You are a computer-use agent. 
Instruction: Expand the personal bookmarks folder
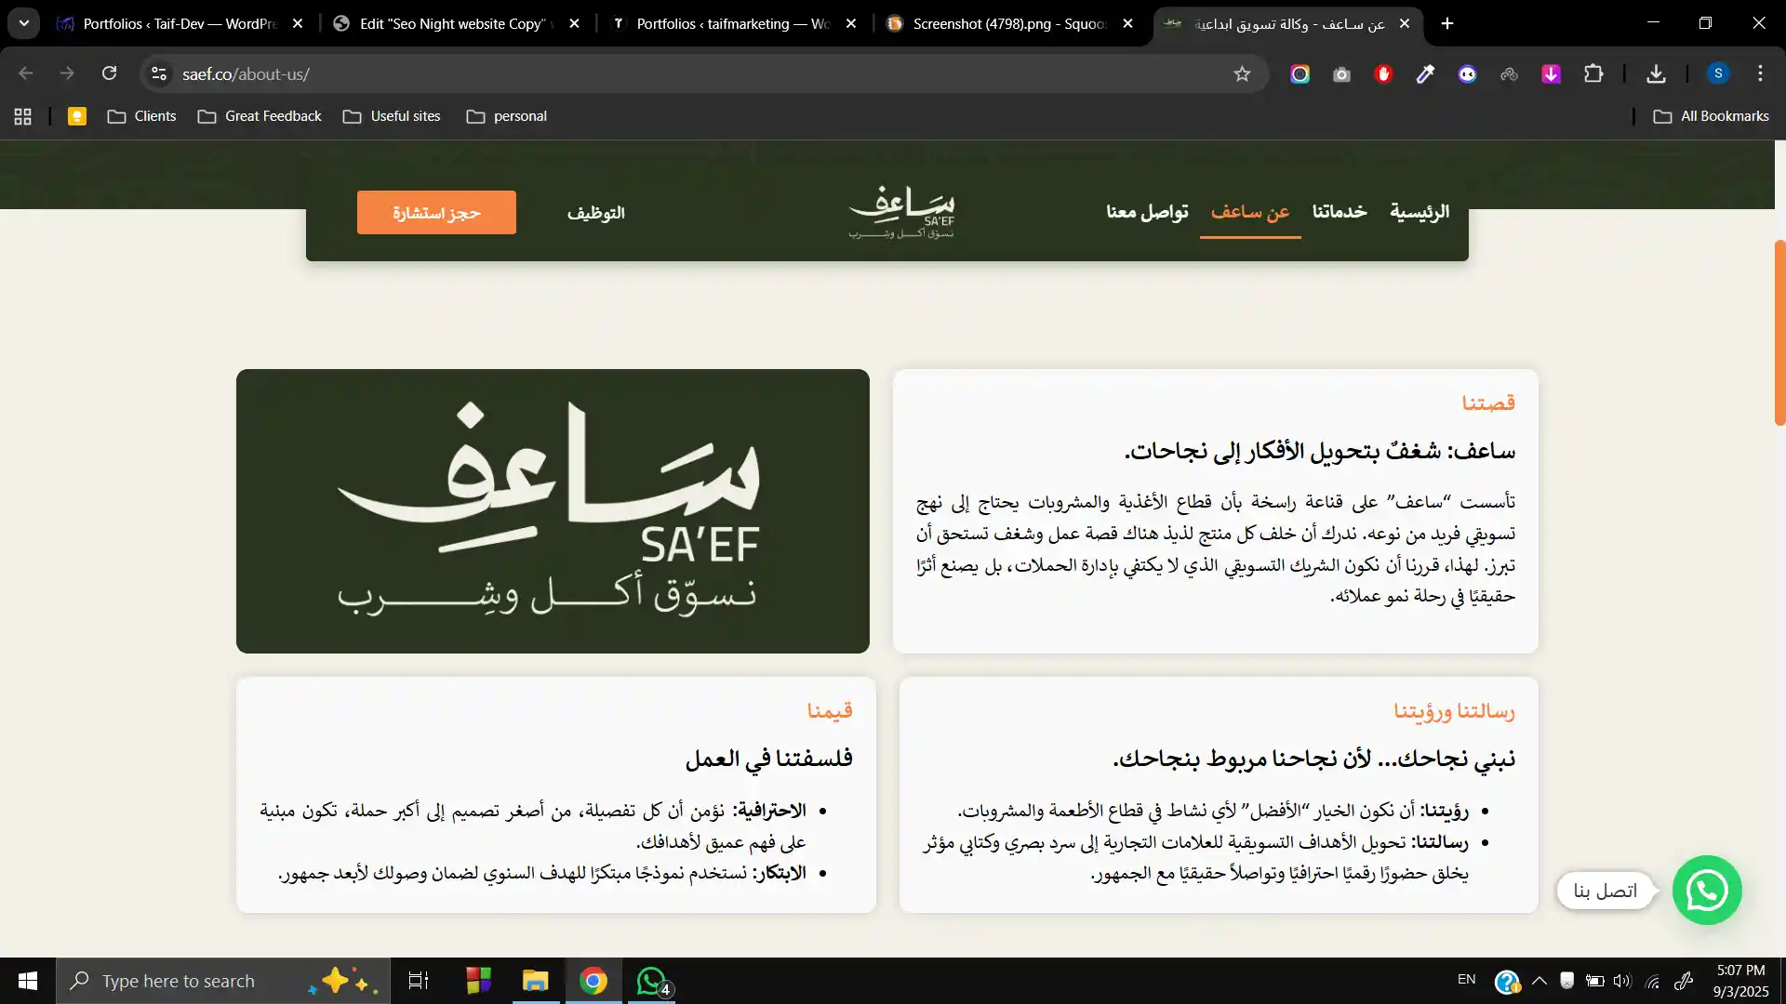[x=507, y=116]
